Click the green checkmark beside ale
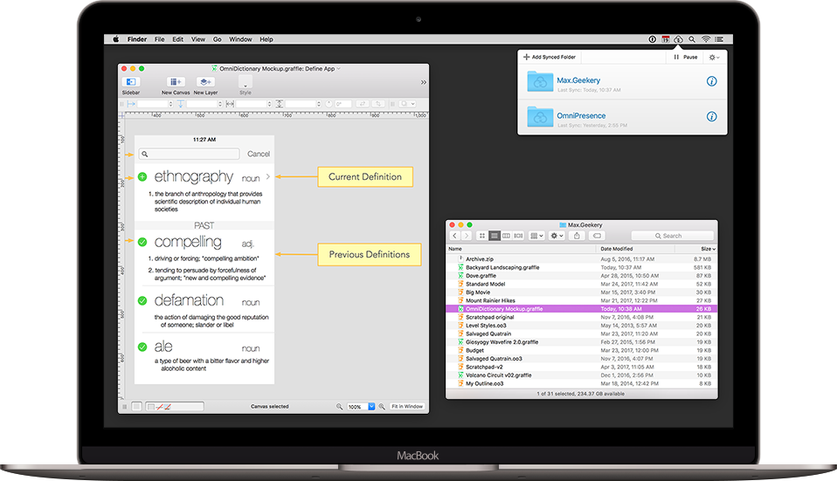The height and width of the screenshot is (481, 837). pos(142,347)
